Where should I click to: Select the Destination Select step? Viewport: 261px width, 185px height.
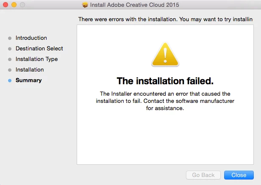point(39,48)
